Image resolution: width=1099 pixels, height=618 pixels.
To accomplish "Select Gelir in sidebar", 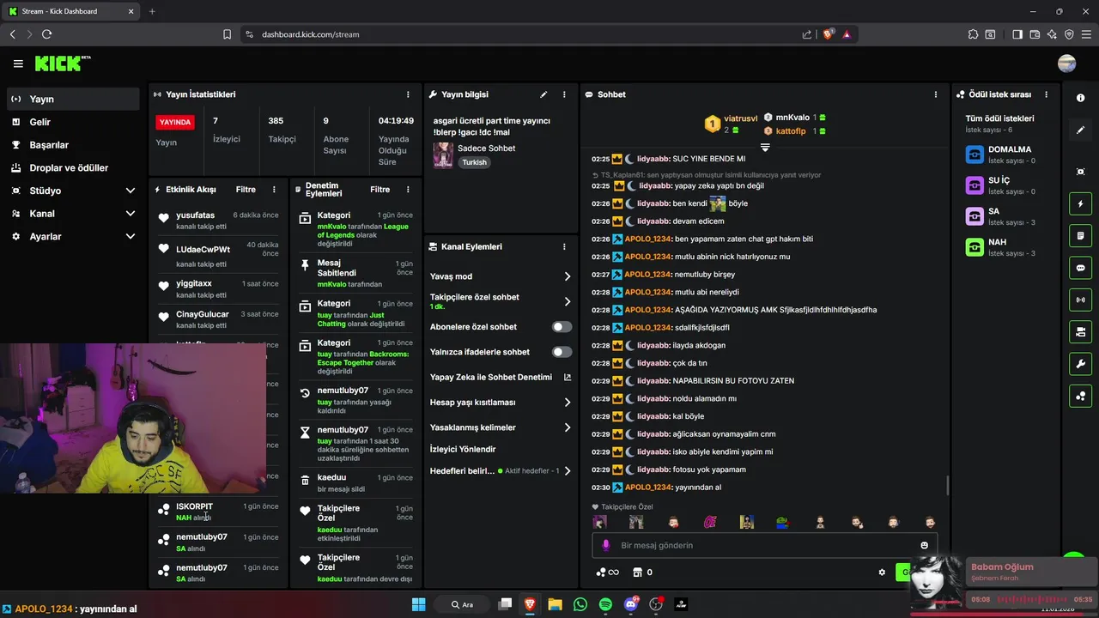I will tap(73, 122).
